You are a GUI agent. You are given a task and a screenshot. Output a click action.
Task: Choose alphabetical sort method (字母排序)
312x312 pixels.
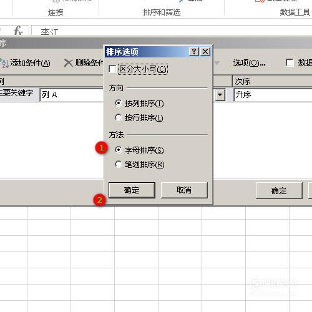tap(119, 150)
